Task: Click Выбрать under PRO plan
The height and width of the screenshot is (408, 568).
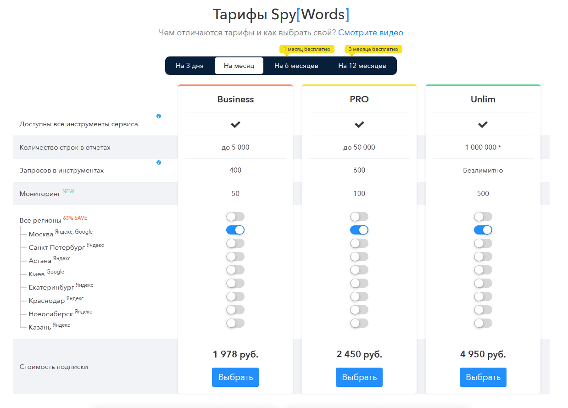Action: pyautogui.click(x=359, y=377)
